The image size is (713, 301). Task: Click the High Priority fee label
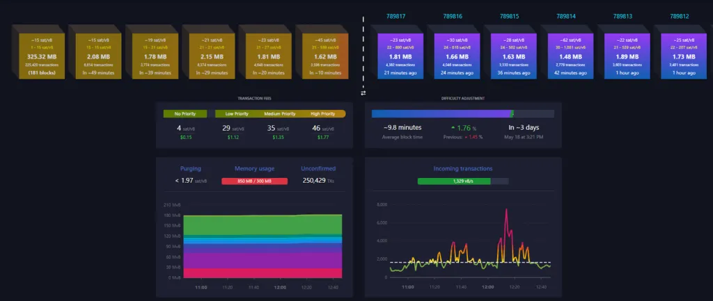coord(323,114)
